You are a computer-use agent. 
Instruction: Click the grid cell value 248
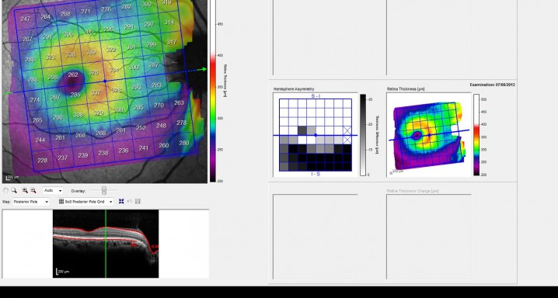[161, 126]
